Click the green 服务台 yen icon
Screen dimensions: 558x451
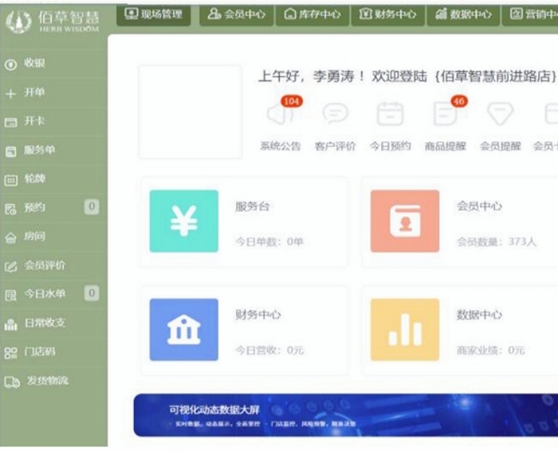[183, 221]
